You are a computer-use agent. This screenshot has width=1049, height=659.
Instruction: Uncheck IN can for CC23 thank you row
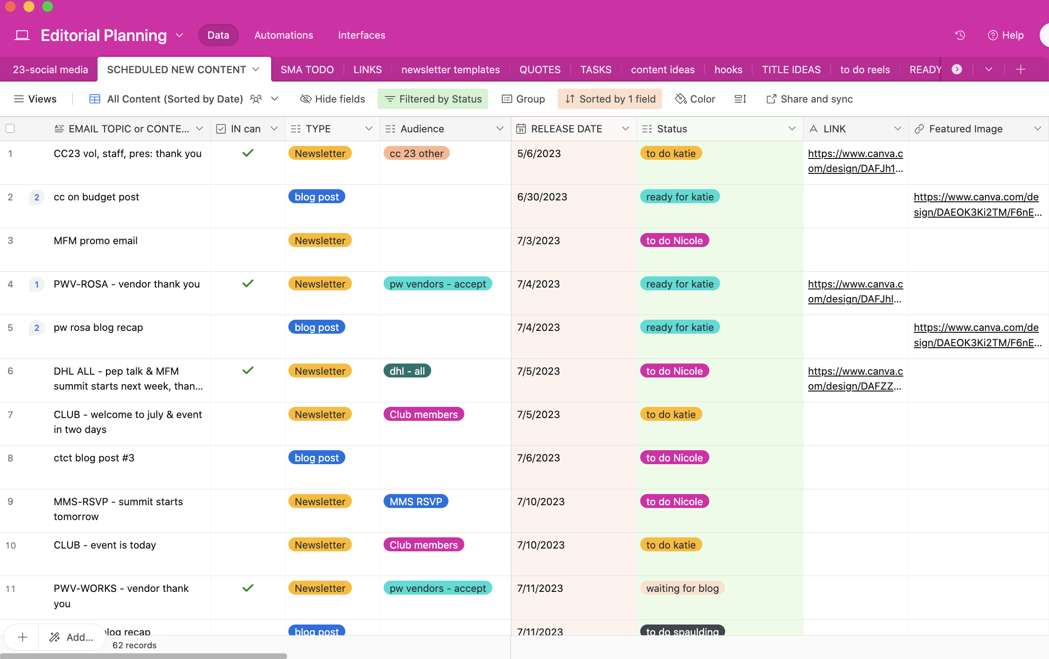248,153
